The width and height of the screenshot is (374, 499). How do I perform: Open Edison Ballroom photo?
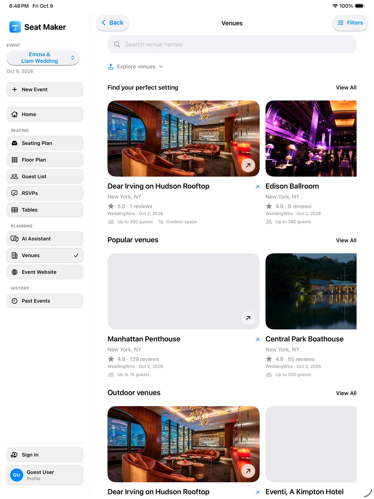(311, 138)
